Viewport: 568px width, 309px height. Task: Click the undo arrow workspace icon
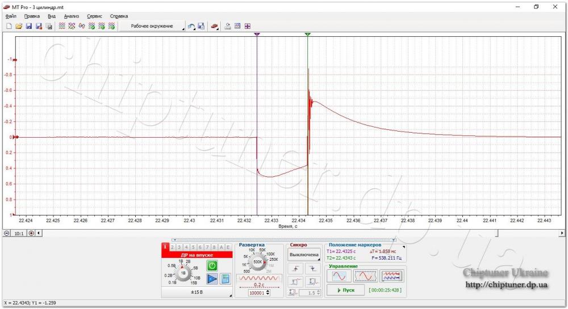point(191,26)
